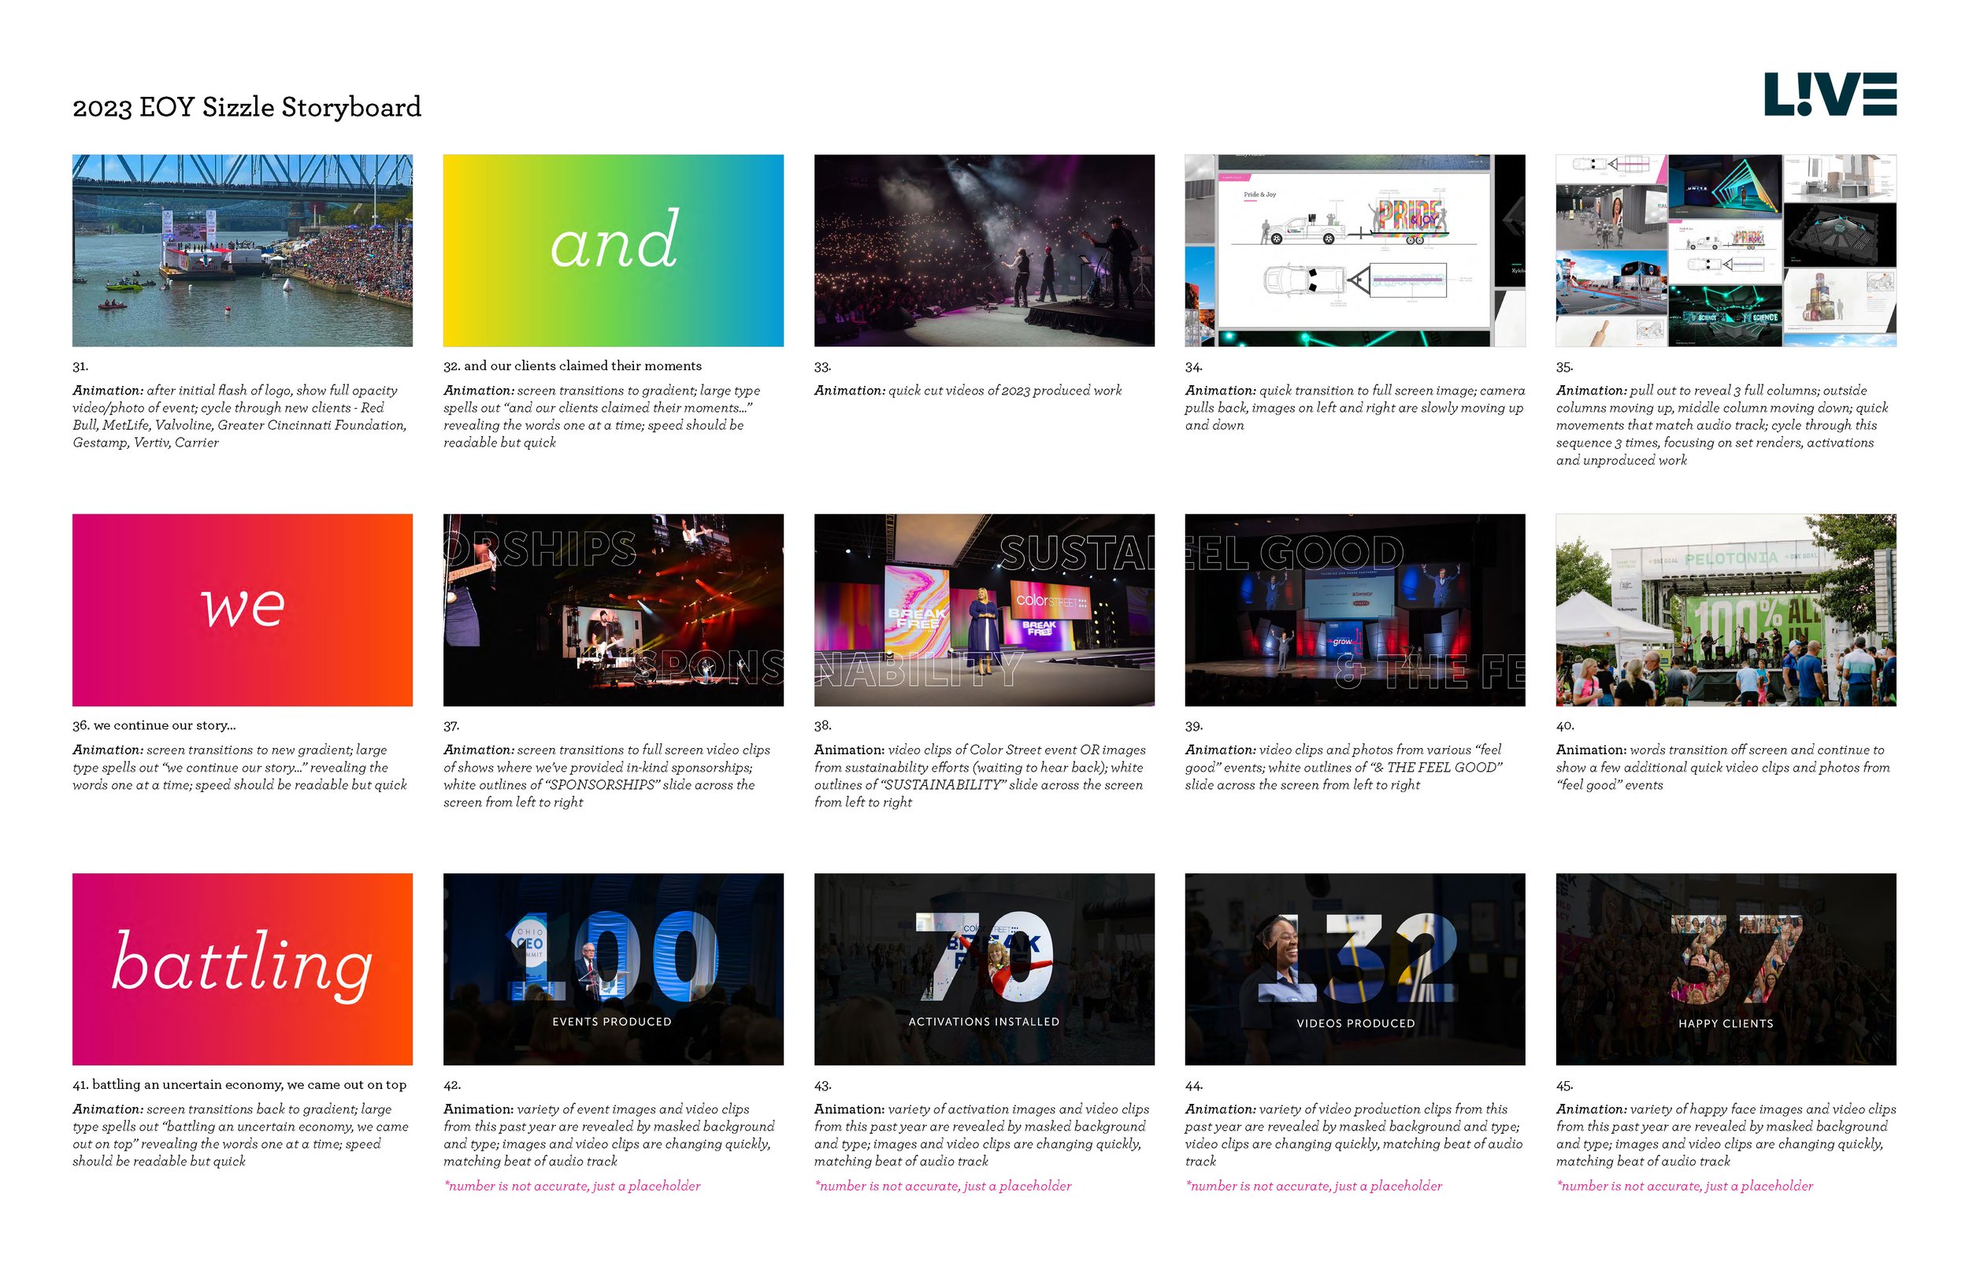This screenshot has height=1278, width=1969.
Task: Open frame 33 concert crowd image
Action: point(984,250)
